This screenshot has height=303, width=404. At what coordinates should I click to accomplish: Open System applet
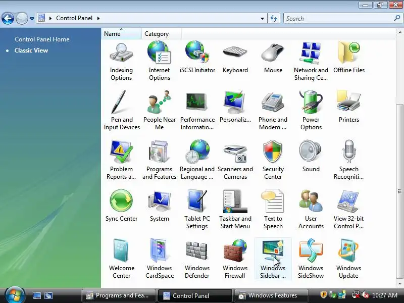tap(159, 206)
